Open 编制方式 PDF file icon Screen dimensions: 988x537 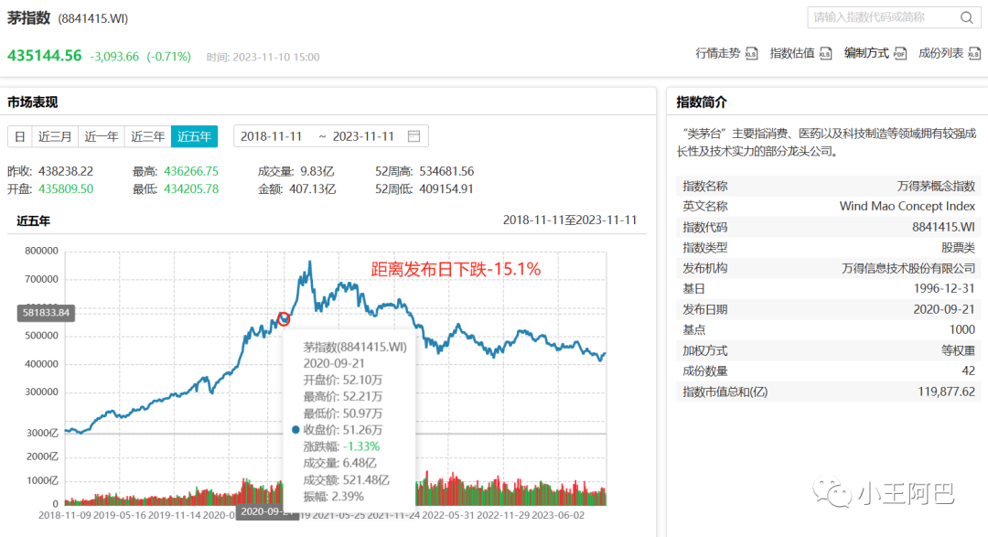click(900, 54)
